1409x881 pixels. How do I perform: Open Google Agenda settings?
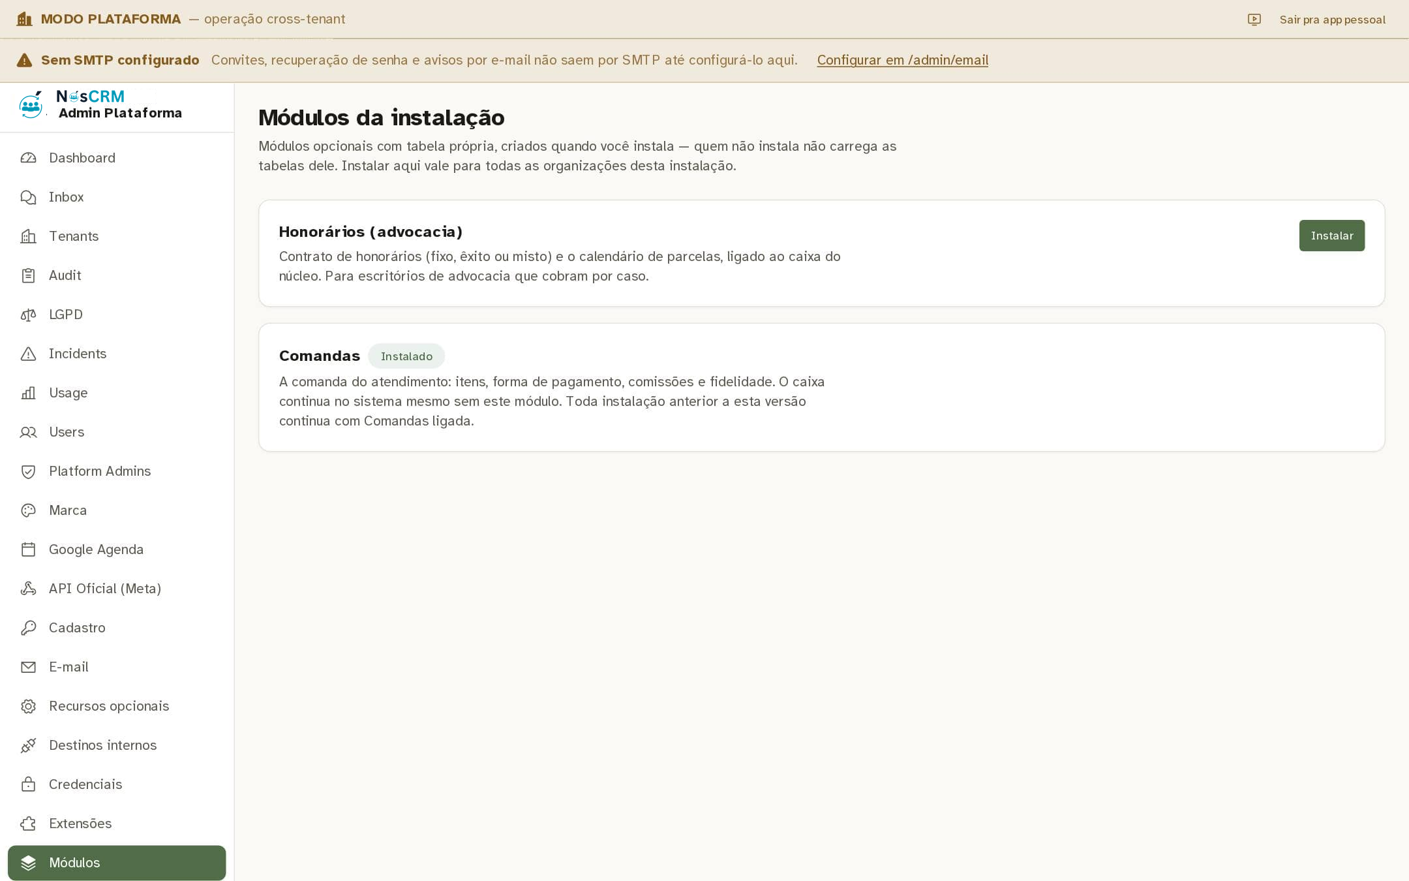117,549
